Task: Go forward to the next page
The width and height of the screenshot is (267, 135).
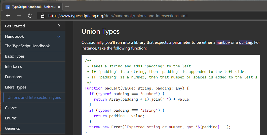Action: tap(19, 16)
